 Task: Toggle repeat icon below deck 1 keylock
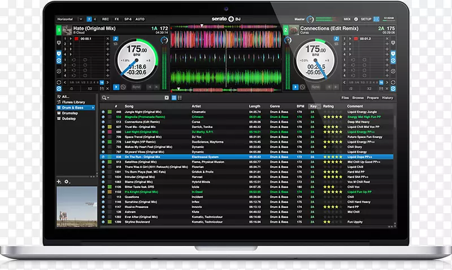click(116, 44)
